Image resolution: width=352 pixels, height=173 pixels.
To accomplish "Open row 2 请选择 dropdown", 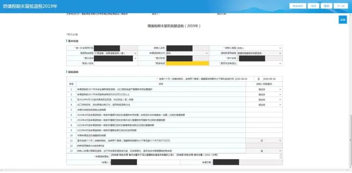I will [264, 94].
